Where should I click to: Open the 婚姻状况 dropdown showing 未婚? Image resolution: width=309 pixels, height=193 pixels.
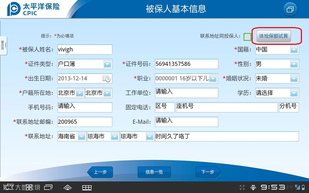click(277, 78)
